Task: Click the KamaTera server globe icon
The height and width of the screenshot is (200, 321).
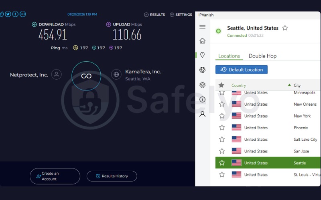Action: tap(116, 74)
